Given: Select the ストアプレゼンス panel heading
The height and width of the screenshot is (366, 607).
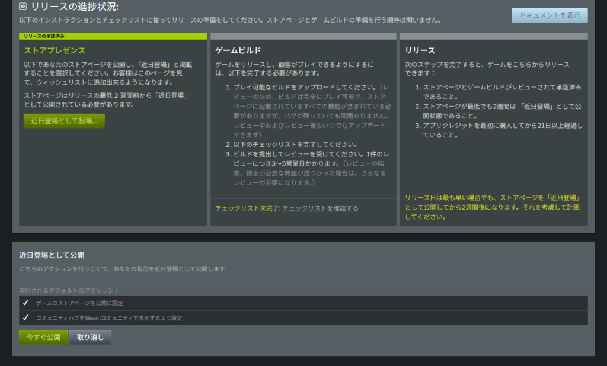Looking at the screenshot, I should pyautogui.click(x=55, y=50).
